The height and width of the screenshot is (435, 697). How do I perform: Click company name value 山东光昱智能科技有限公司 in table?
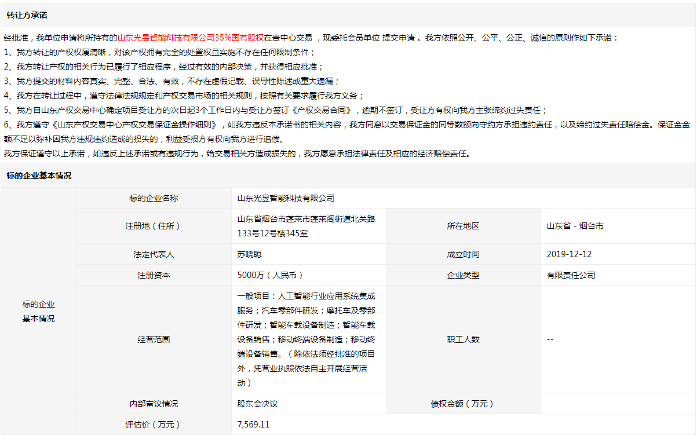pyautogui.click(x=286, y=198)
